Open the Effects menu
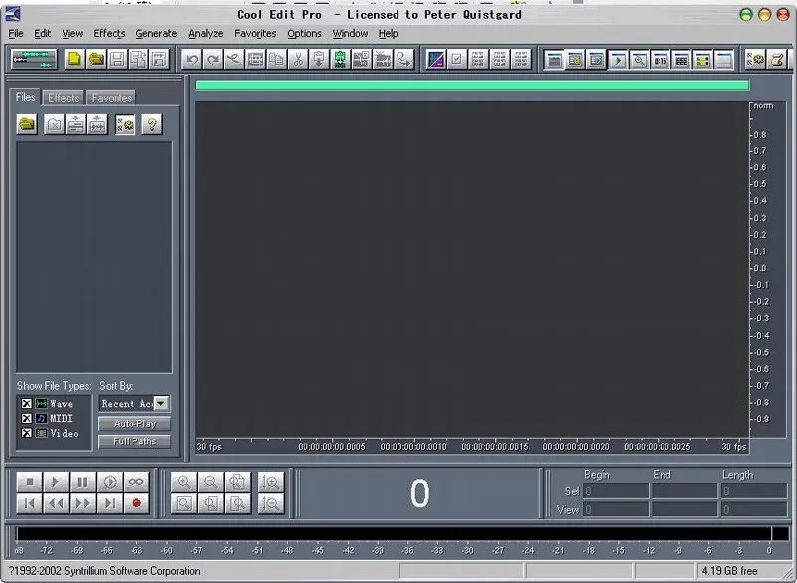 tap(109, 34)
